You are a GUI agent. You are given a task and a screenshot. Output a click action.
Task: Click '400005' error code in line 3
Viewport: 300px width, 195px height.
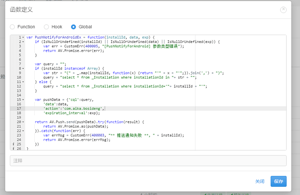click(92, 46)
